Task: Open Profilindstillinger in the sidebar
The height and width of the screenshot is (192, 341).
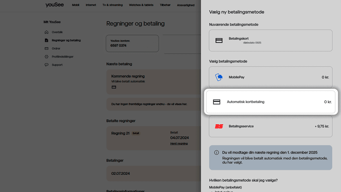Action: click(x=63, y=57)
